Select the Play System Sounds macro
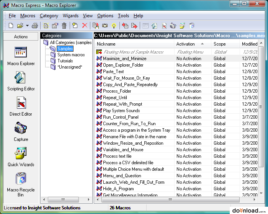 click(x=177, y=111)
